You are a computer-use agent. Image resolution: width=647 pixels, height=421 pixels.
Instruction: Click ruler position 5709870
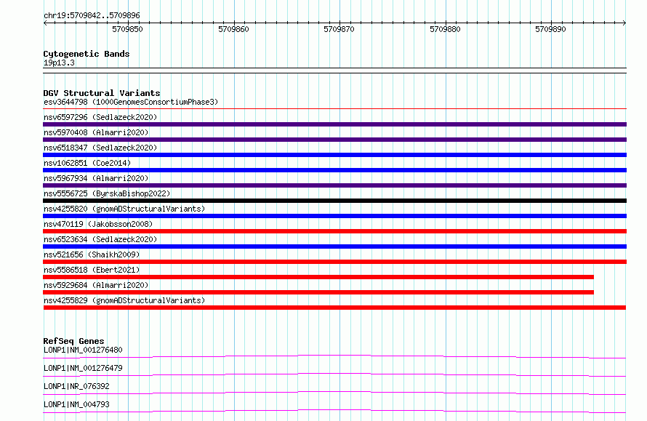pyautogui.click(x=339, y=29)
